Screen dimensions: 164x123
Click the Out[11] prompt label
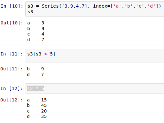pyautogui.click(x=12, y=69)
